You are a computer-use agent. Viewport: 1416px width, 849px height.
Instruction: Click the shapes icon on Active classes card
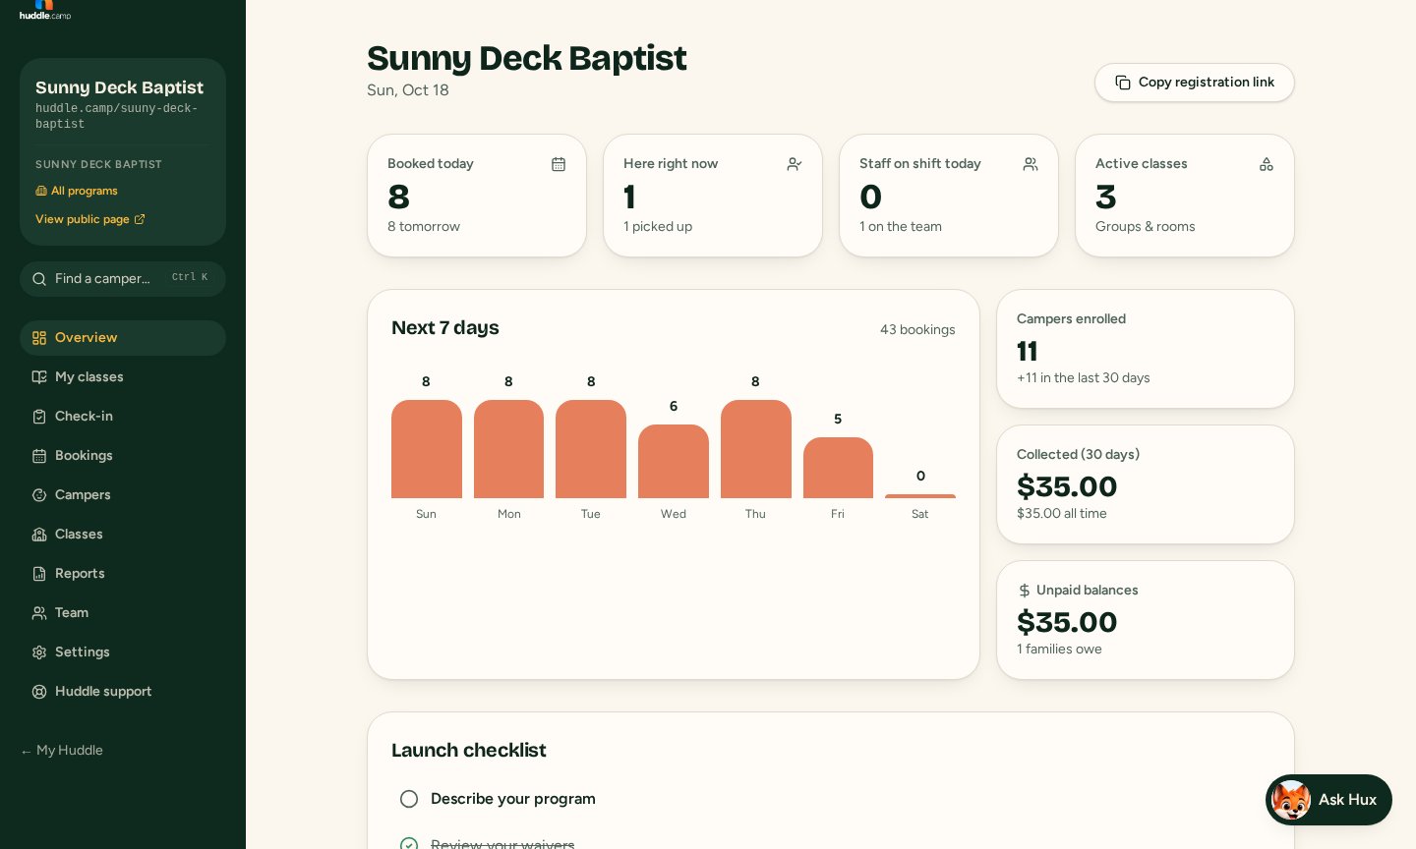pos(1267,164)
